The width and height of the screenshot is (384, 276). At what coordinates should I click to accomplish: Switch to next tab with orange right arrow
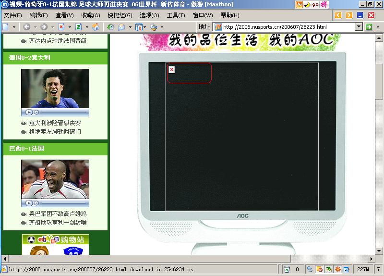pos(349,15)
